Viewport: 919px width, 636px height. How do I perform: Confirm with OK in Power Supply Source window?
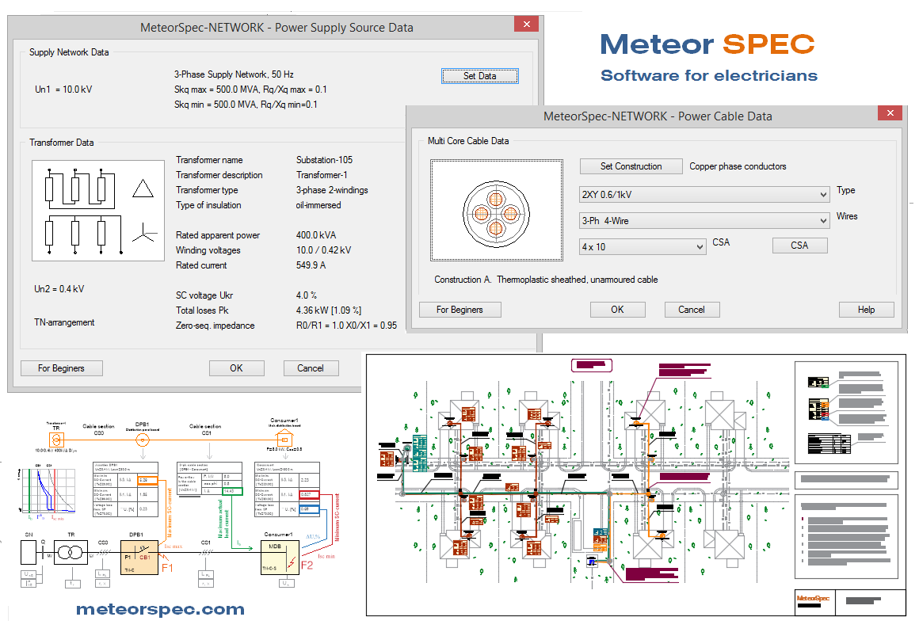tap(236, 368)
